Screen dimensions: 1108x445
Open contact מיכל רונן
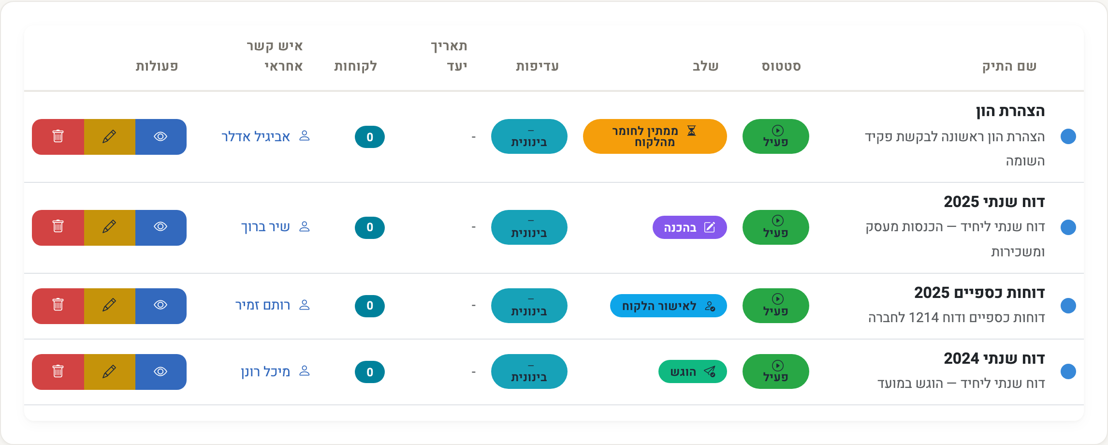click(x=276, y=371)
